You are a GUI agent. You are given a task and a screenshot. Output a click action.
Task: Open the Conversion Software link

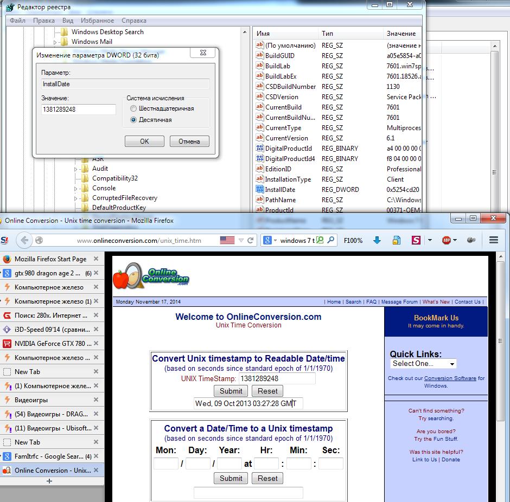(450, 378)
